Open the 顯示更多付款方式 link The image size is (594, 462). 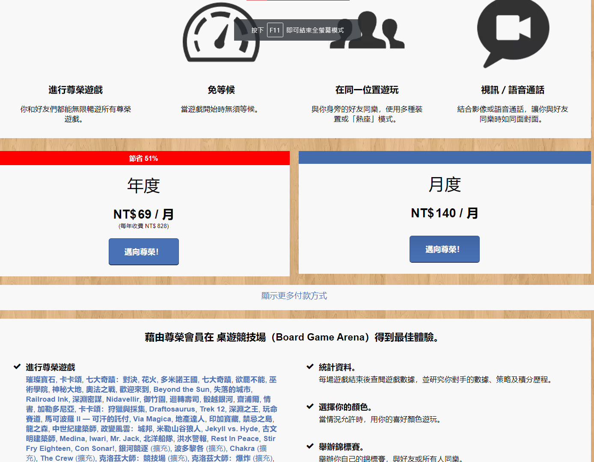click(294, 296)
